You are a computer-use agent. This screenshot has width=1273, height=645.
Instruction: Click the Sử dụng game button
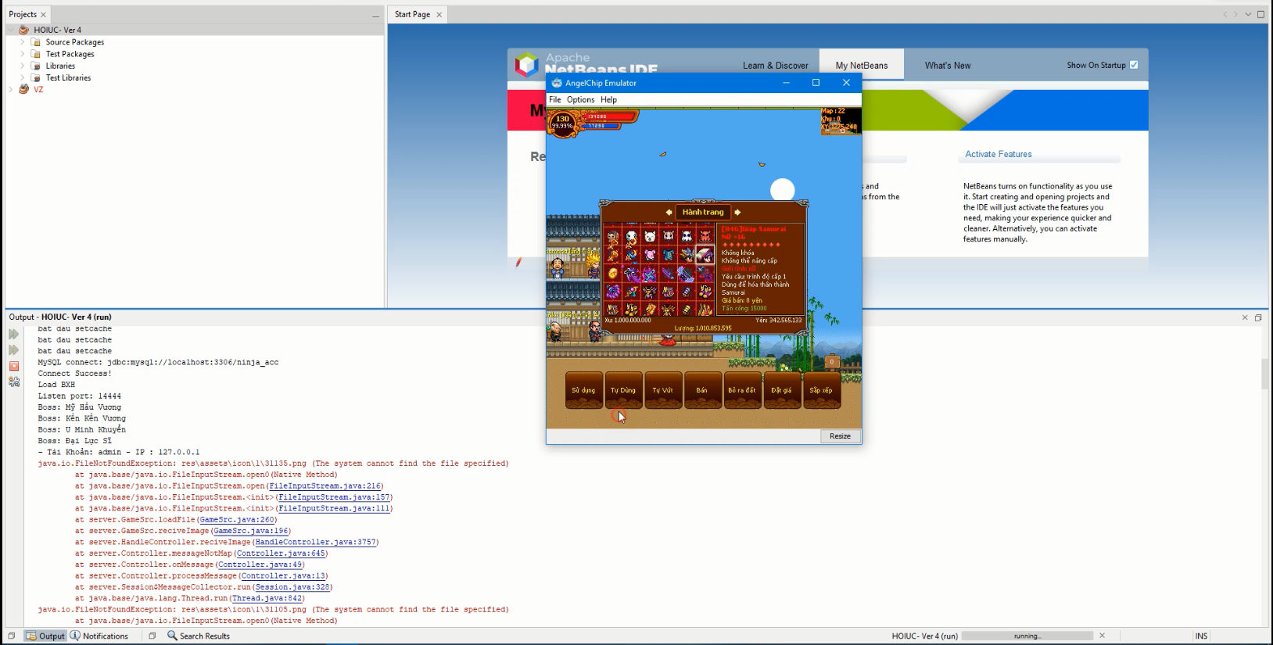coord(583,390)
